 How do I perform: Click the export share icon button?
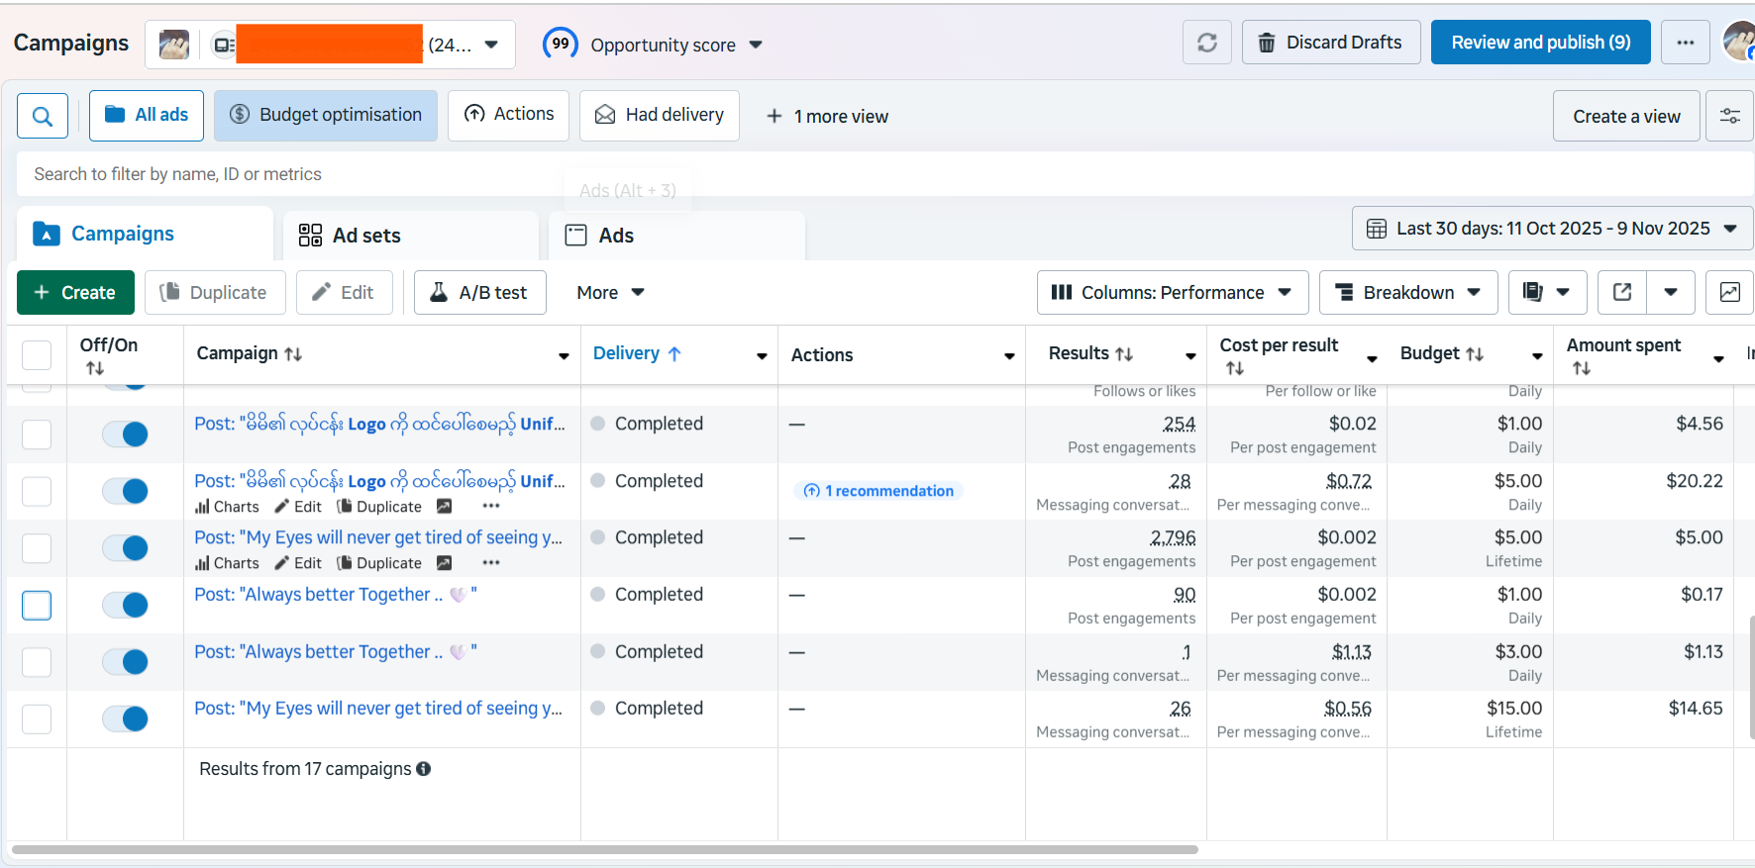click(1622, 292)
